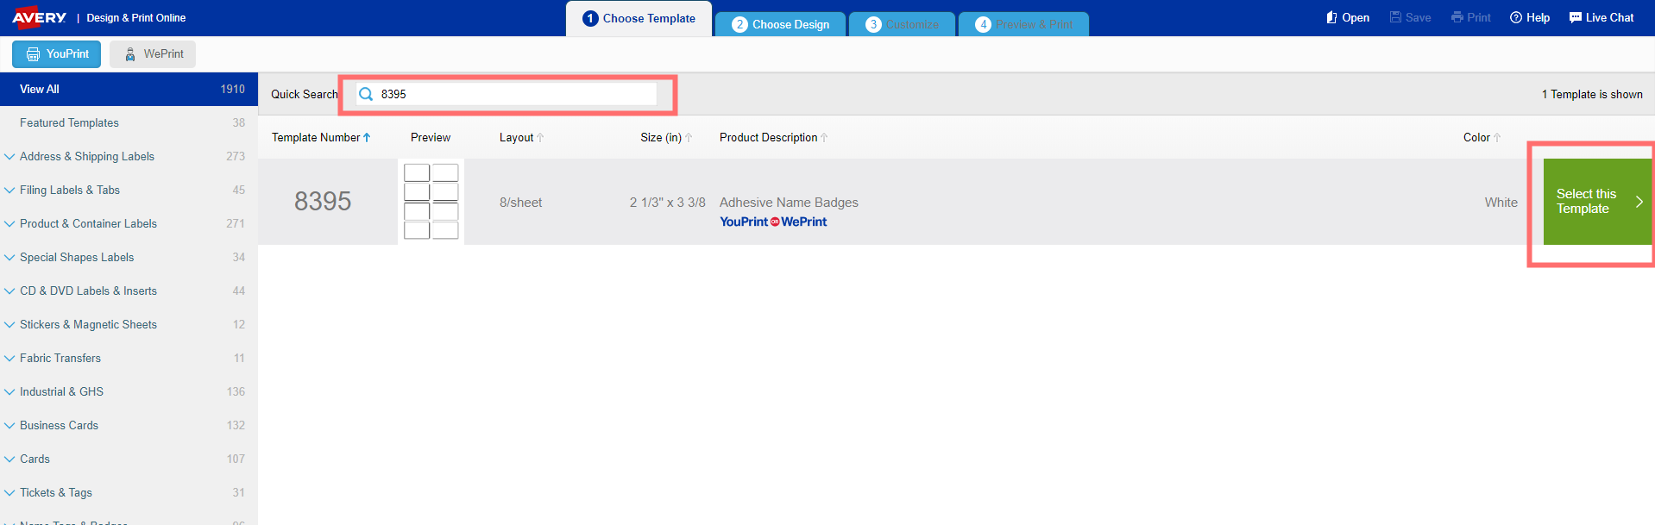1655x525 pixels.
Task: Click the Quick Search input field
Action: point(507,94)
